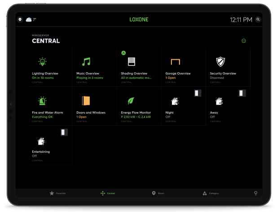Open Music Overview via the note icon
Image resolution: width=277 pixels, height=212 pixels.
(86, 62)
